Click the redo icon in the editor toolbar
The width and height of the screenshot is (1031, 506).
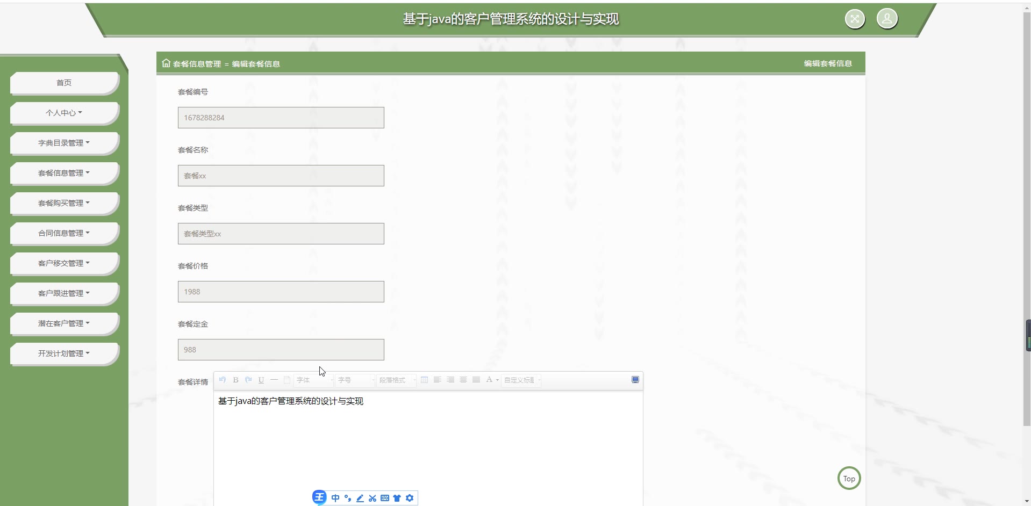coord(248,380)
